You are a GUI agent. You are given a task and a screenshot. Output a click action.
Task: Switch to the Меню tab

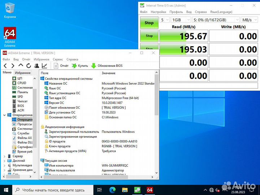[7, 73]
